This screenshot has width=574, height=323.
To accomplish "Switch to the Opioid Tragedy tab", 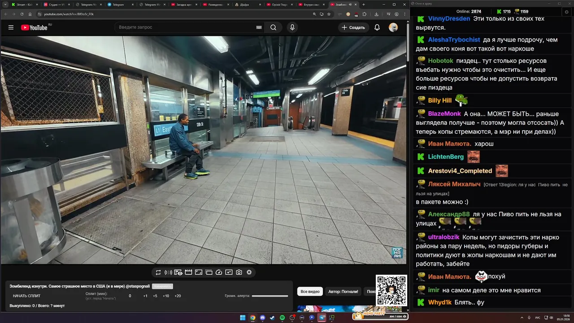I will 280,4.
